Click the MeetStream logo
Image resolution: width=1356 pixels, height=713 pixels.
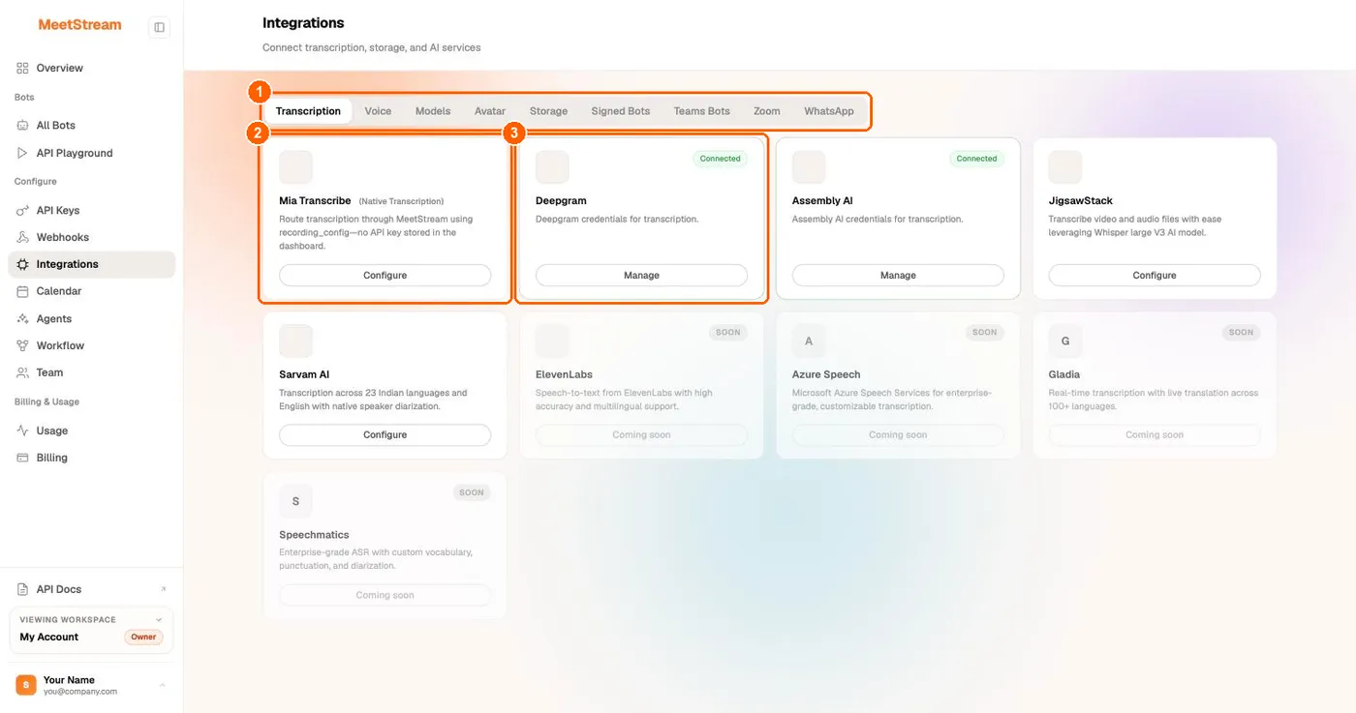(x=79, y=25)
